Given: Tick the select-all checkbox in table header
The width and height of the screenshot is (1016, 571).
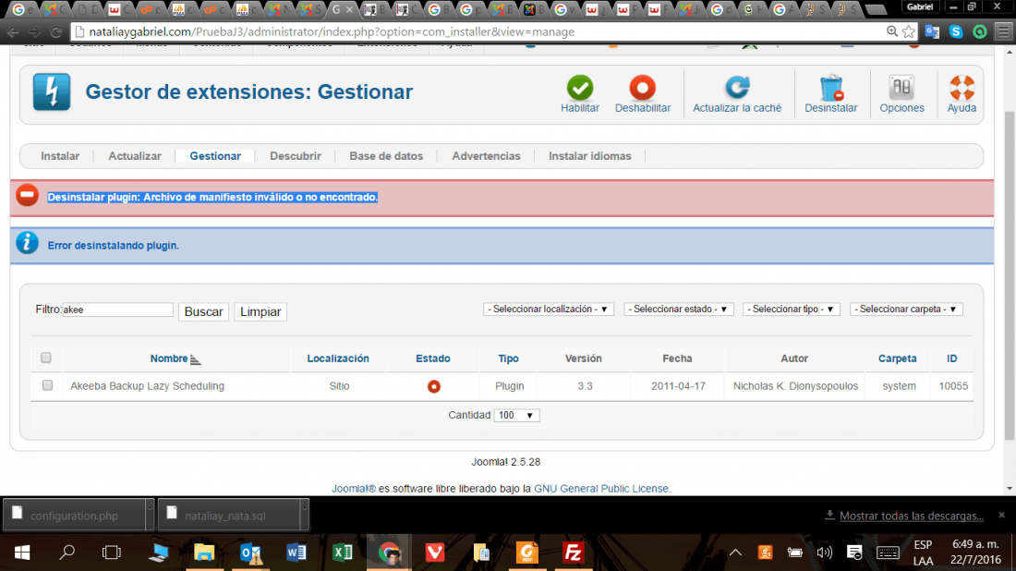Looking at the screenshot, I should pos(46,358).
